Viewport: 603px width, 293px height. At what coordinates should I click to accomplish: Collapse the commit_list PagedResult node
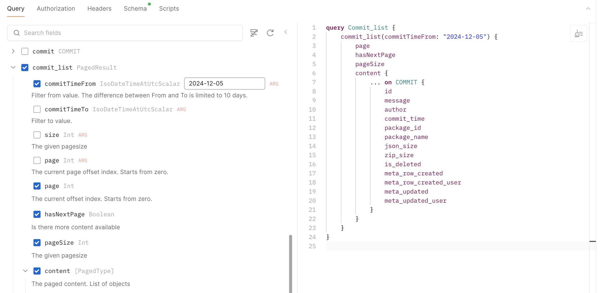coord(13,68)
